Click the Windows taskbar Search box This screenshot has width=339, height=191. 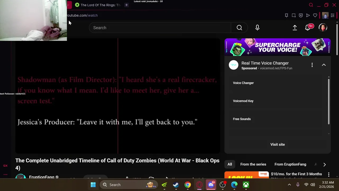[x=129, y=185]
